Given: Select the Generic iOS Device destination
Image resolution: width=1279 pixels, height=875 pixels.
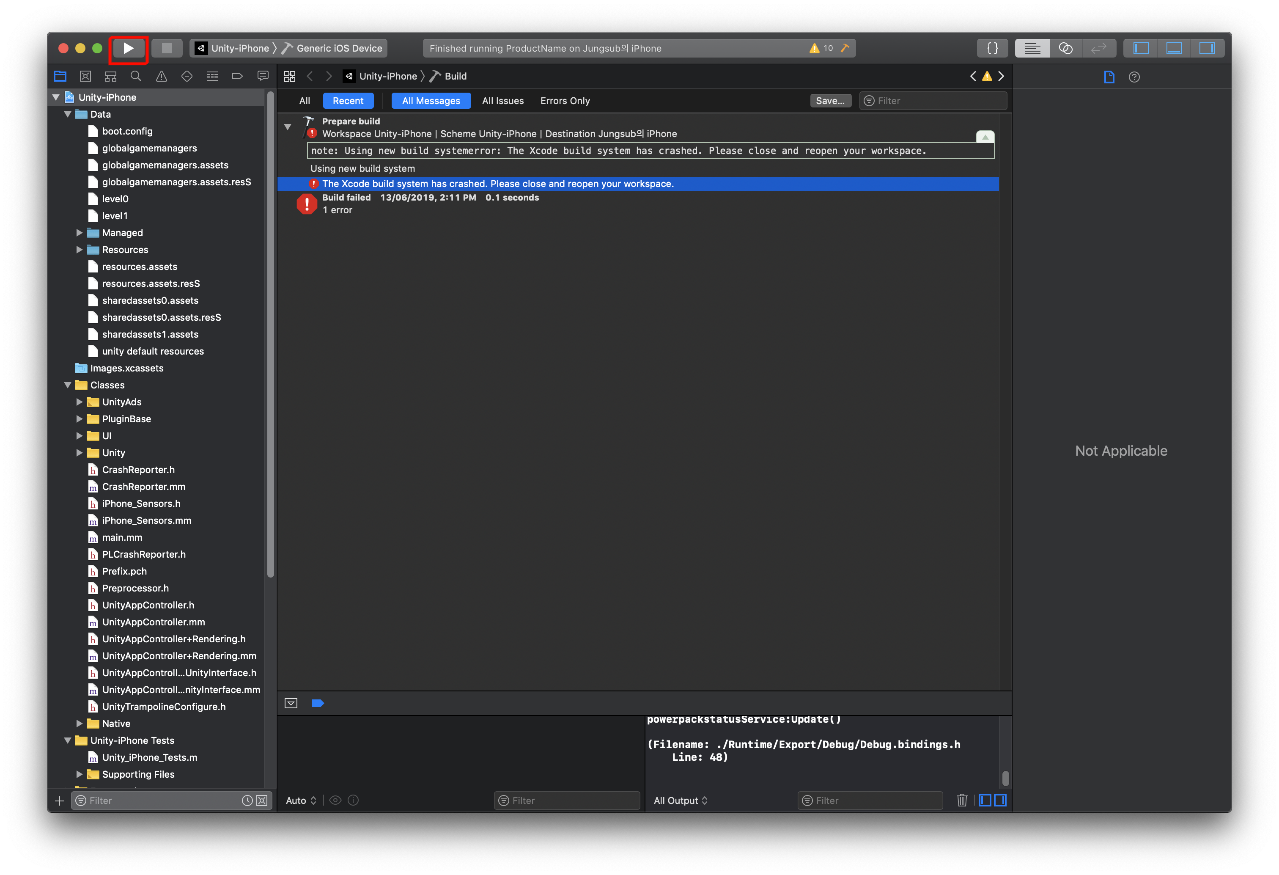Looking at the screenshot, I should point(338,49).
